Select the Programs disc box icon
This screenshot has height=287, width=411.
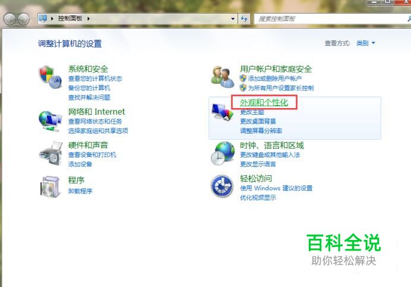point(50,187)
